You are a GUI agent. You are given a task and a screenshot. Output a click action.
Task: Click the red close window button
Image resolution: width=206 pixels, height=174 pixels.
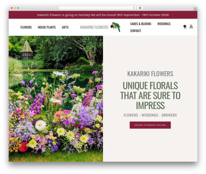pyautogui.click(x=12, y=8)
